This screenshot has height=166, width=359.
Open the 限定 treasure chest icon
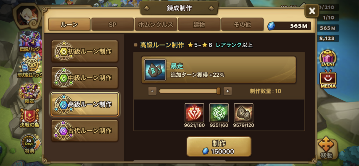tap(30, 94)
